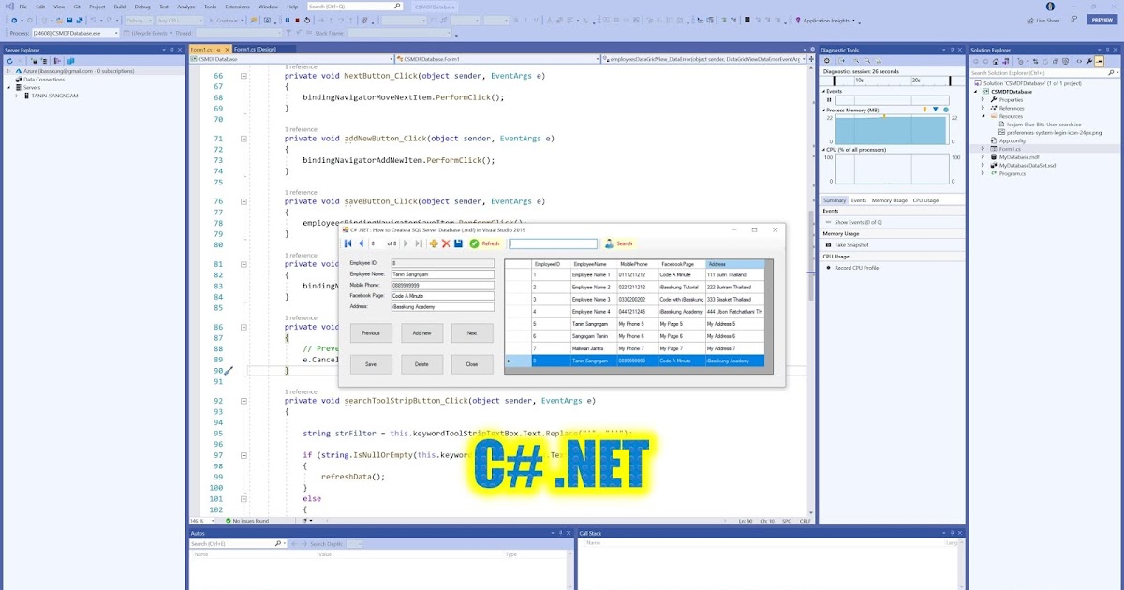Image resolution: width=1124 pixels, height=590 pixels.
Task: Click the Save (diskette) icon in the BindingNavigator
Action: click(x=459, y=243)
